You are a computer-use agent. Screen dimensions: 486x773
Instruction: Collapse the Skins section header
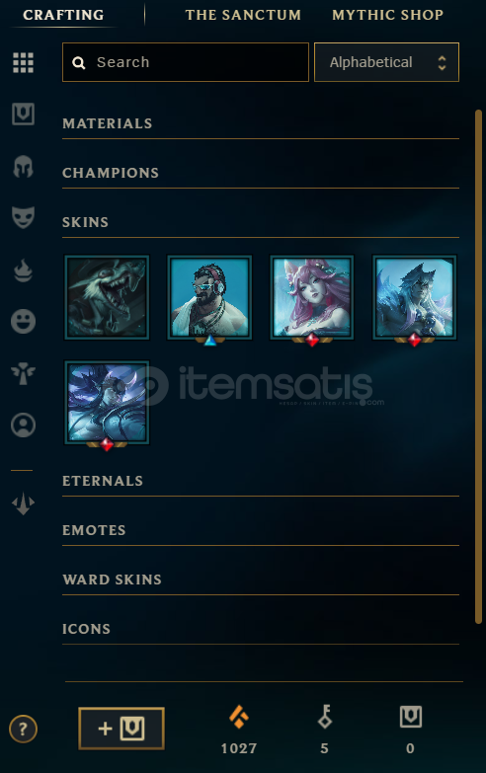point(261,222)
